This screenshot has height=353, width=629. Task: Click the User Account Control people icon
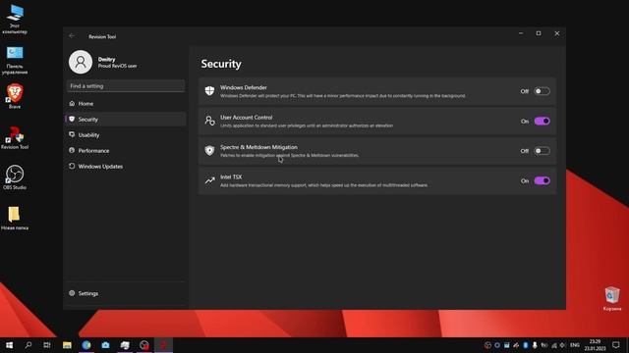coord(209,121)
